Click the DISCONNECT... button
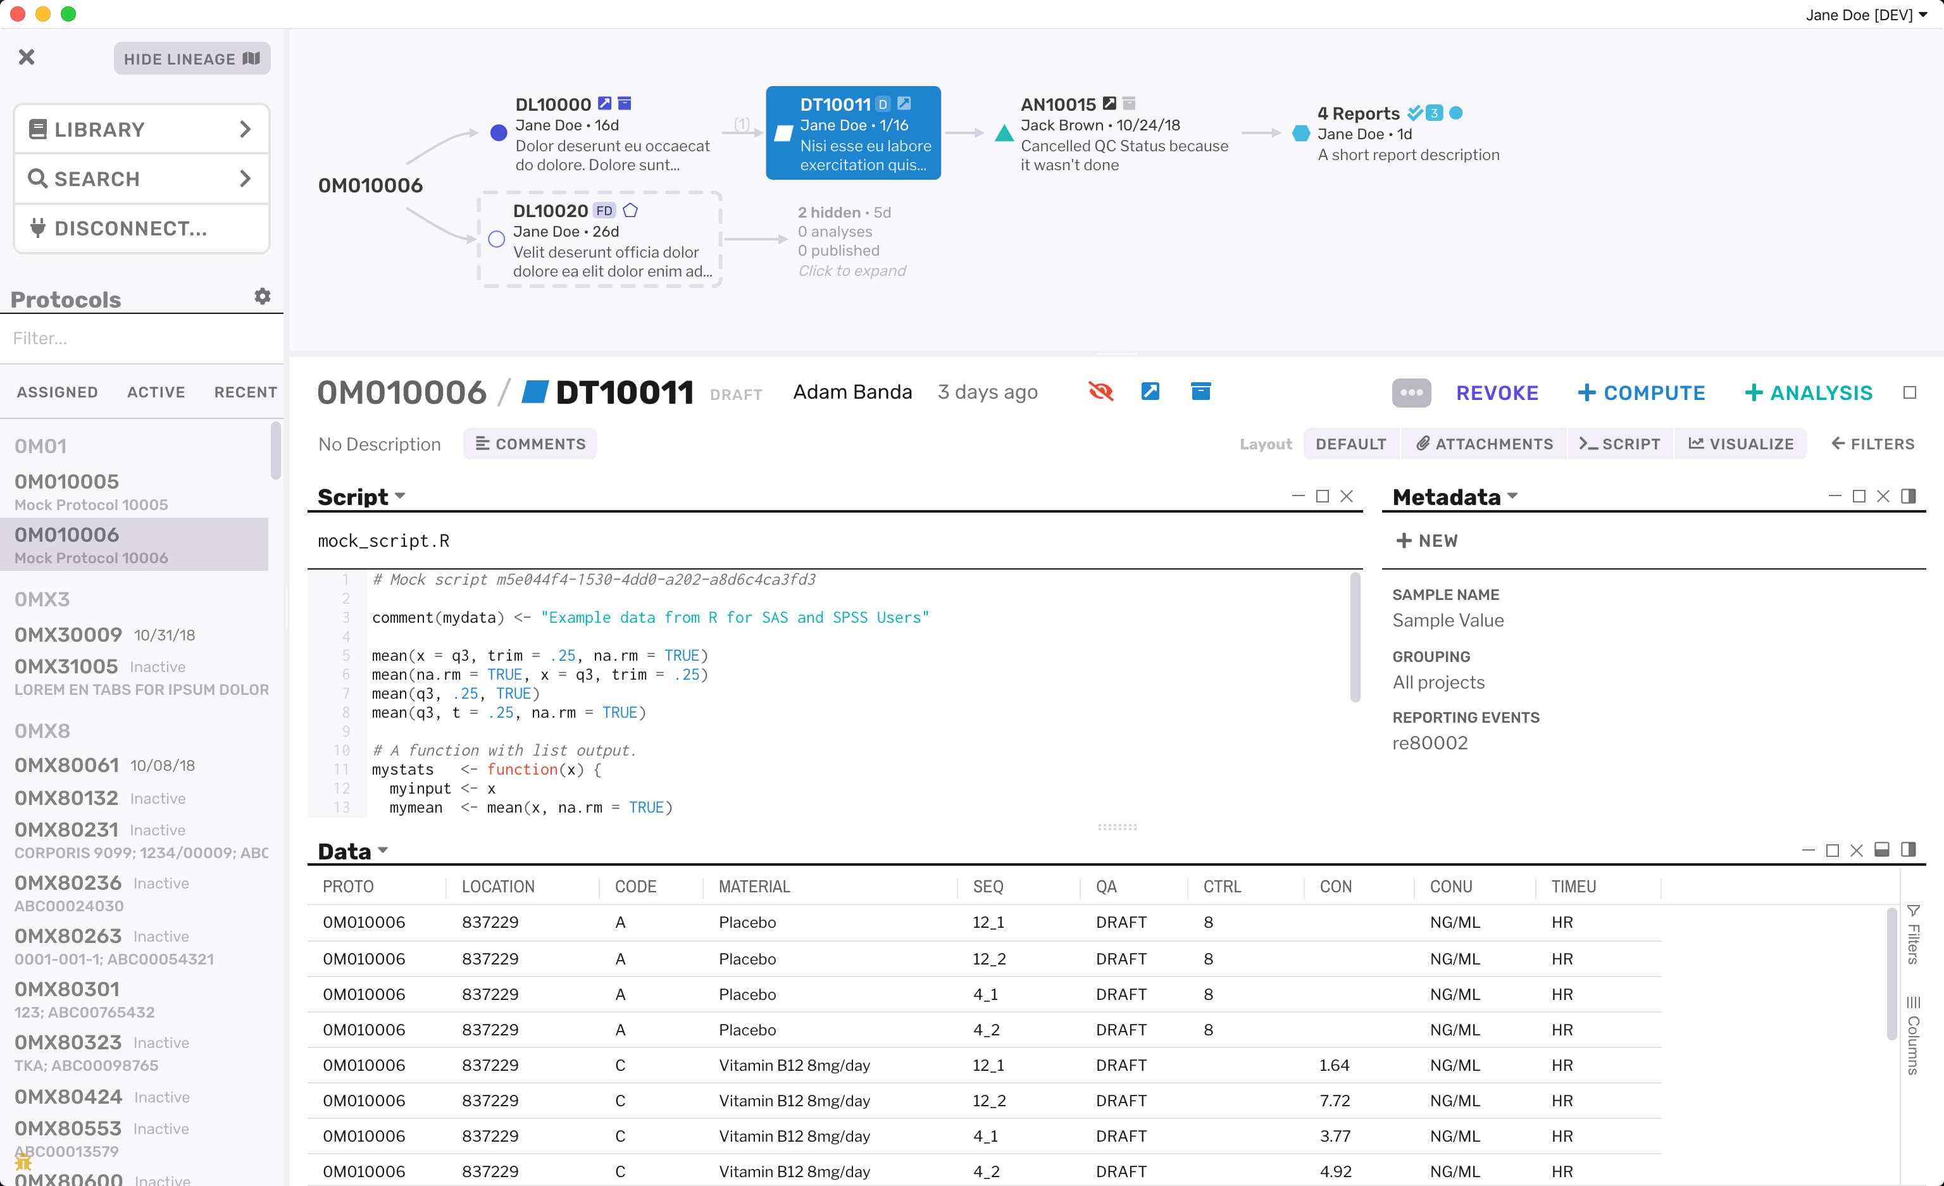The image size is (1944, 1186). coord(142,228)
